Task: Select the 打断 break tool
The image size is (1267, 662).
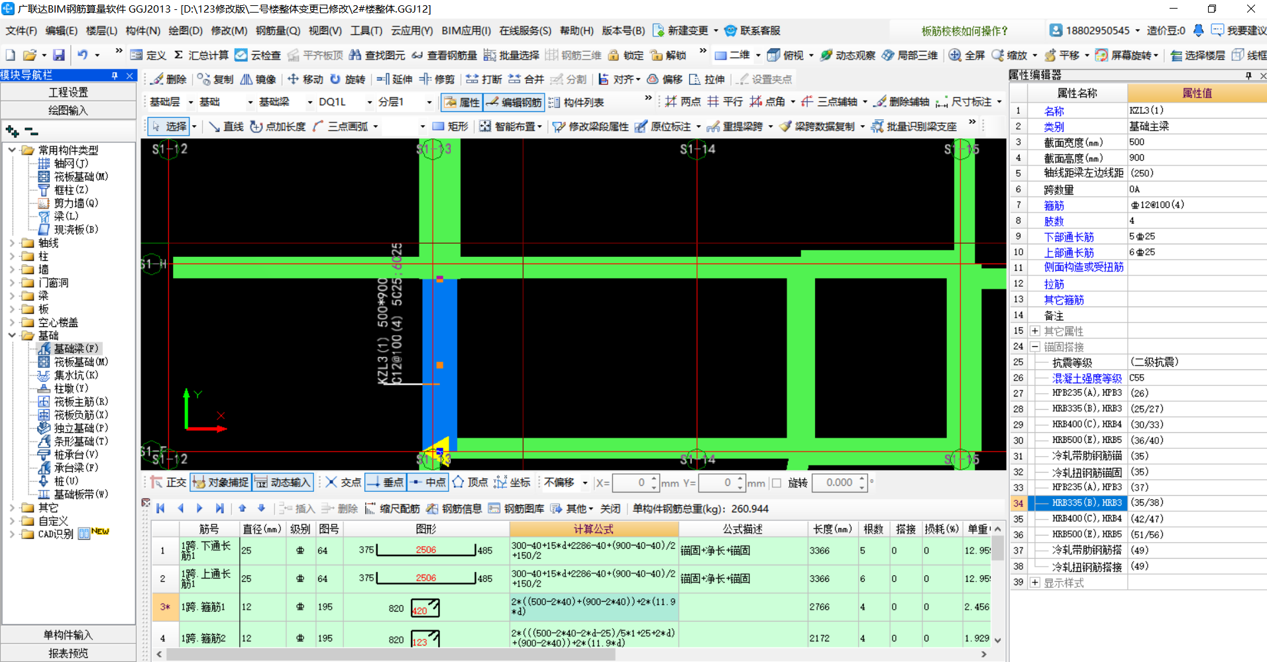Action: point(484,79)
